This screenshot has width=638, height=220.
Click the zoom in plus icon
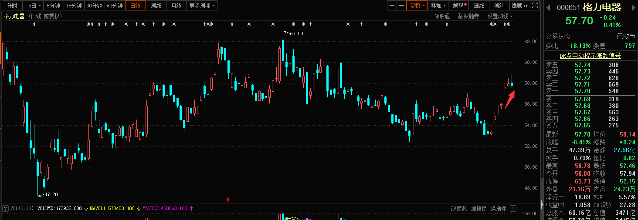click(x=392, y=6)
